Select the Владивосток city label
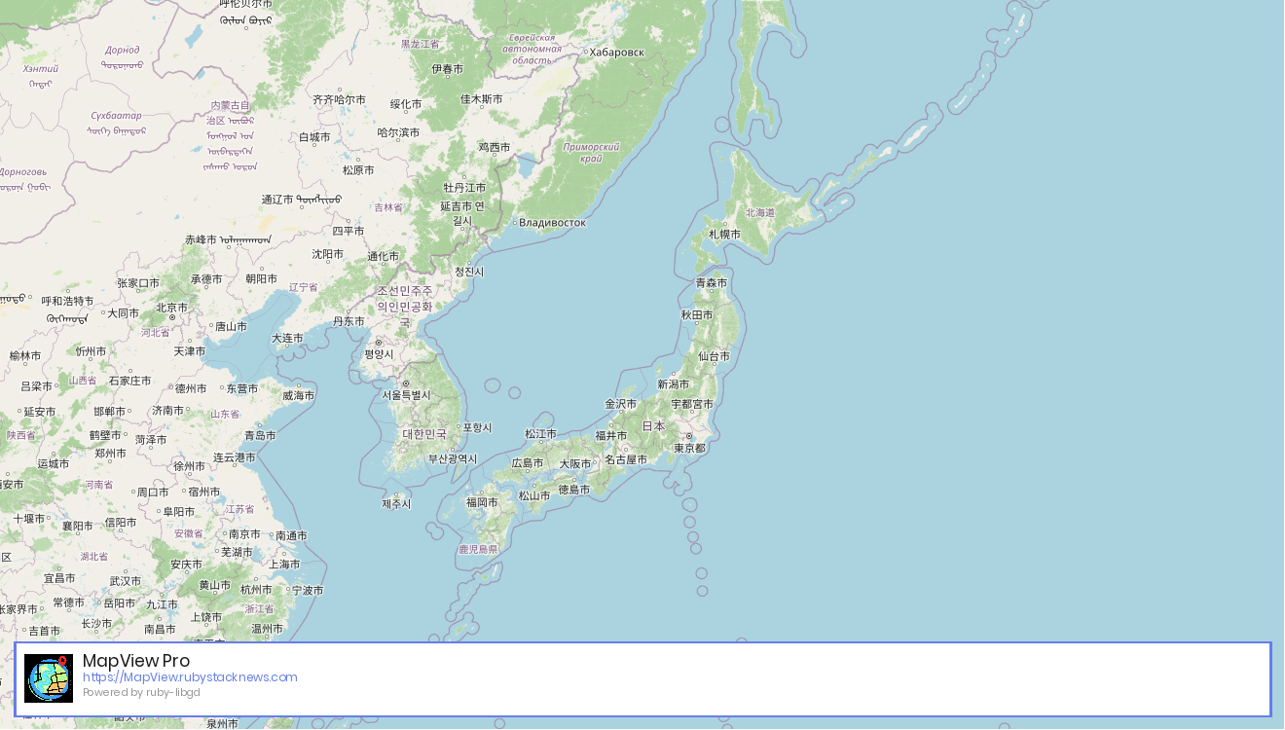The height and width of the screenshot is (730, 1285). click(x=552, y=223)
